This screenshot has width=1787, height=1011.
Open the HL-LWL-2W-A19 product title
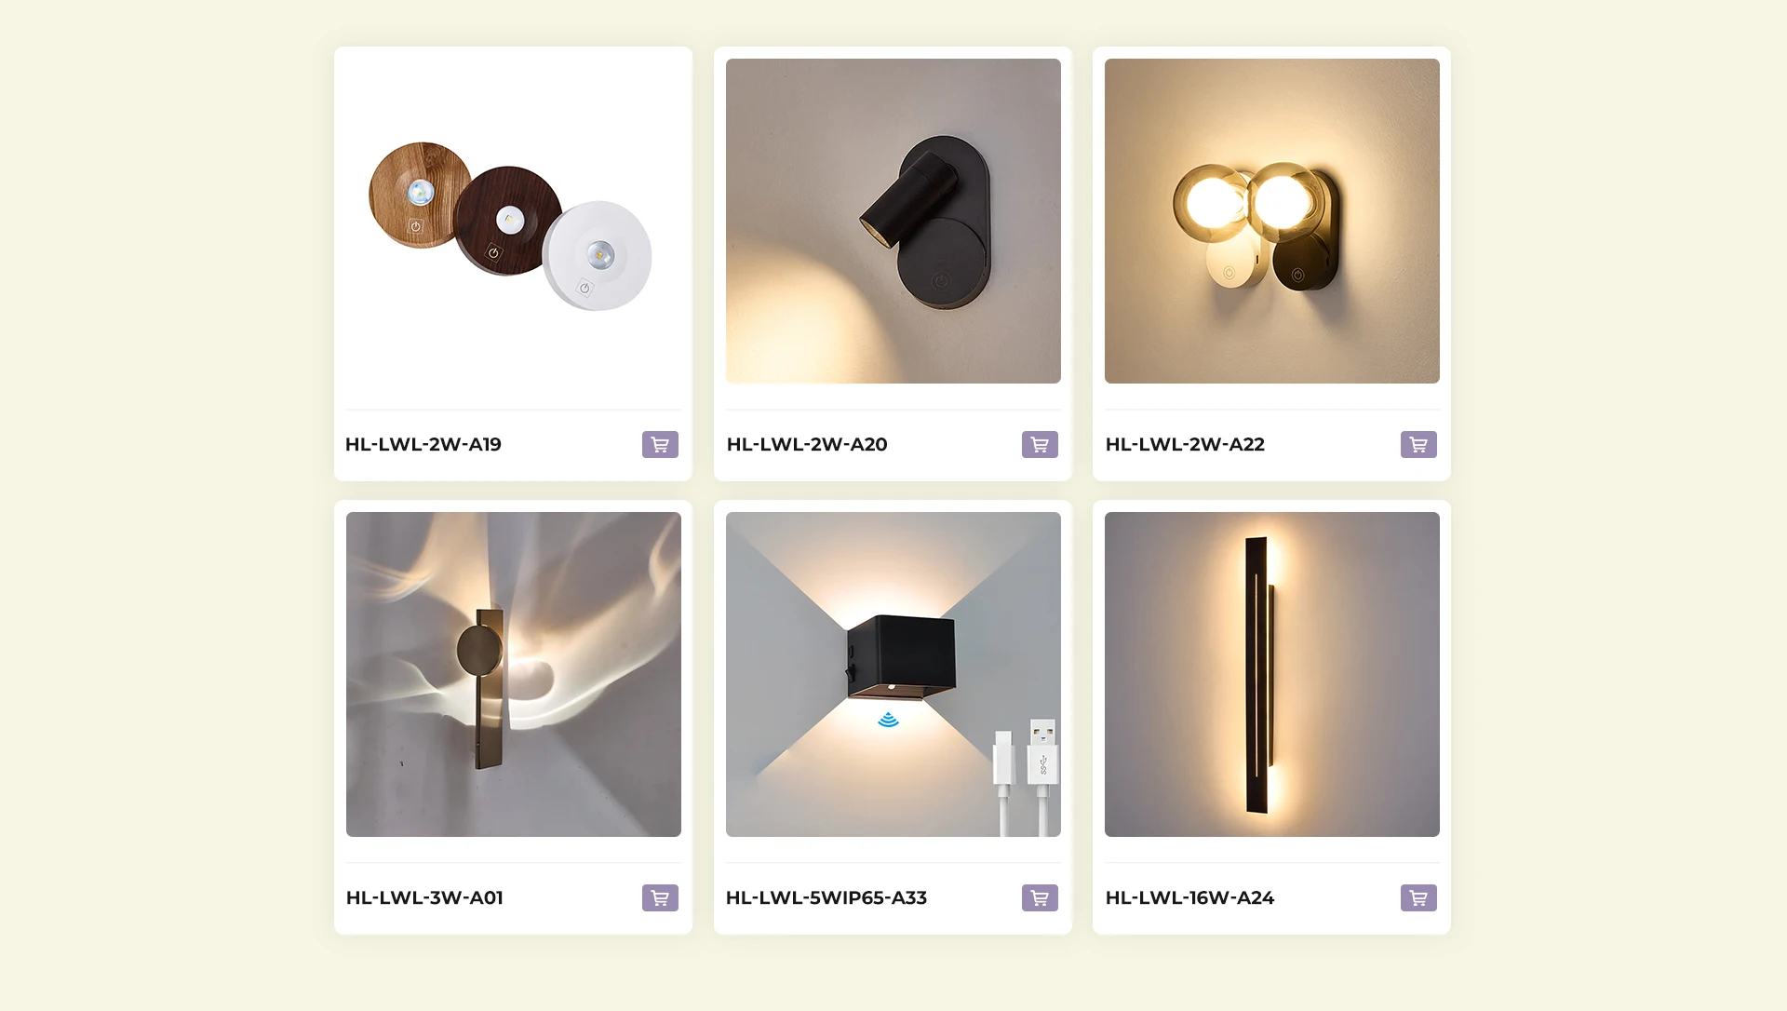(423, 445)
